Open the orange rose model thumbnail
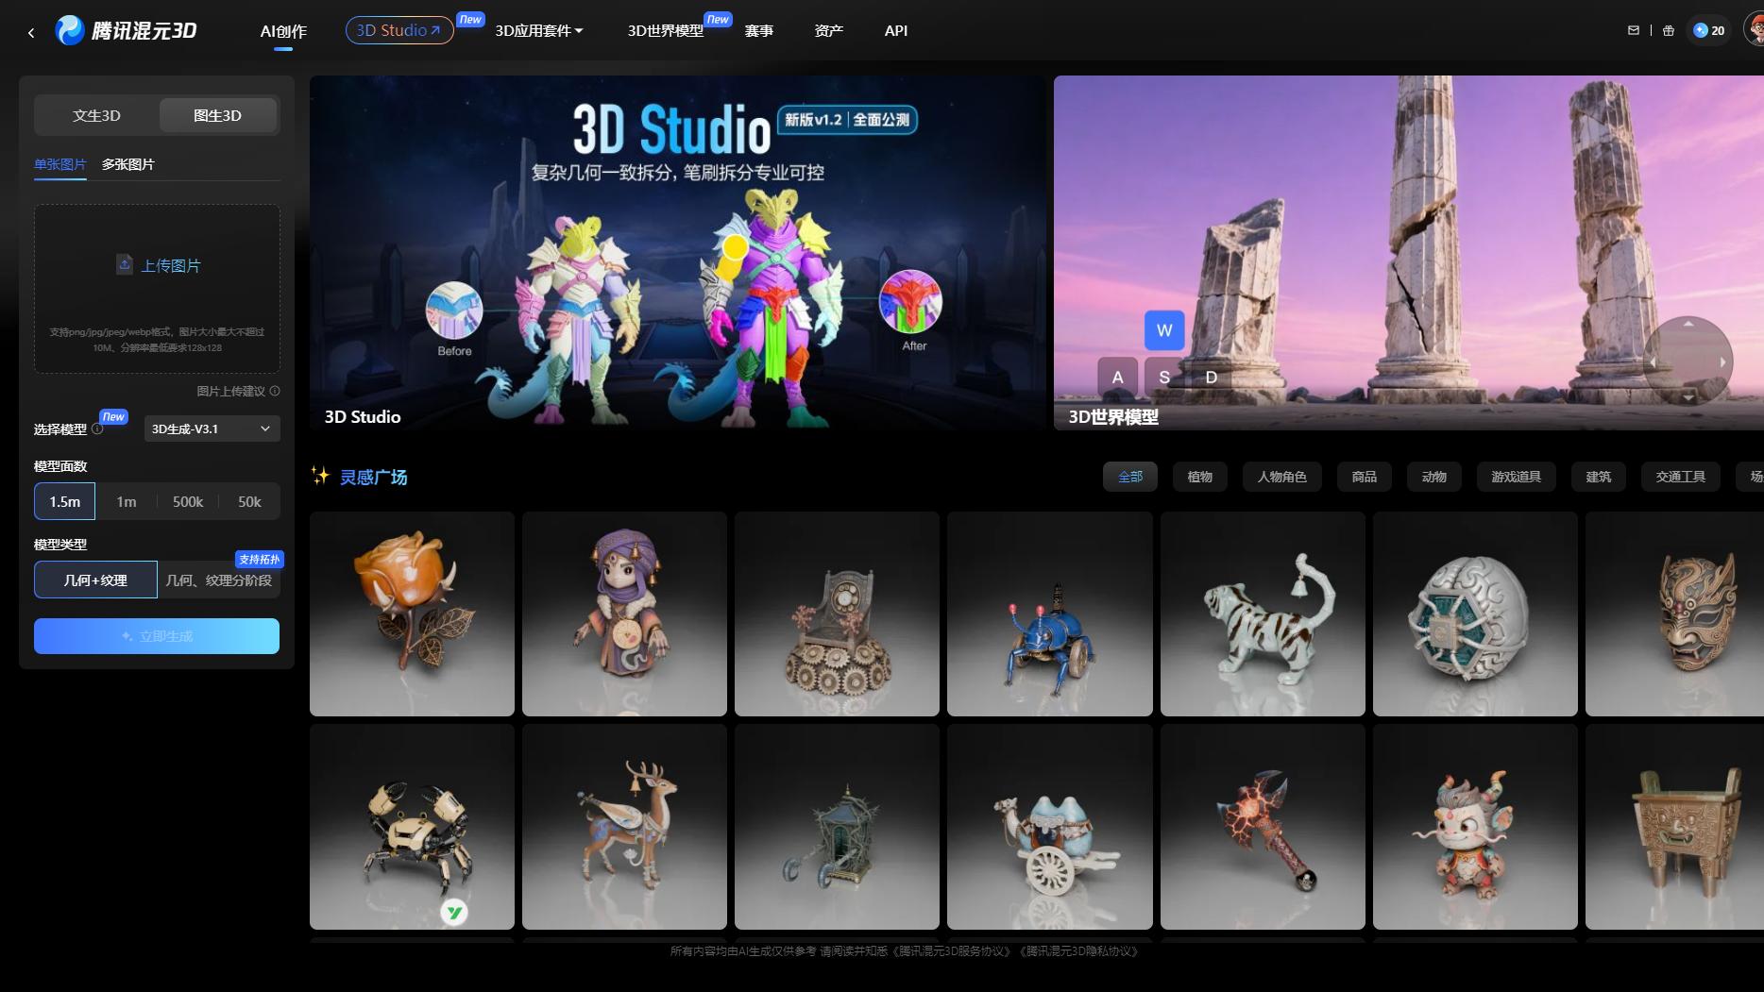The image size is (1764, 992). [412, 614]
